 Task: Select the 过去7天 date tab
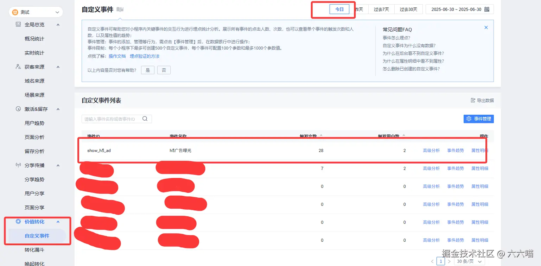coord(381,9)
